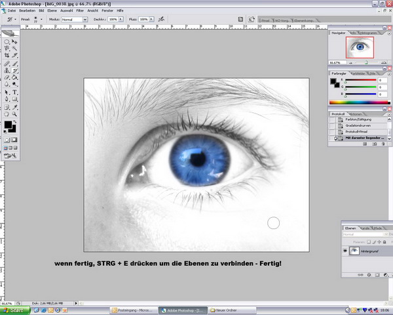Select the Polygonal Lasso tool

click(x=7, y=48)
